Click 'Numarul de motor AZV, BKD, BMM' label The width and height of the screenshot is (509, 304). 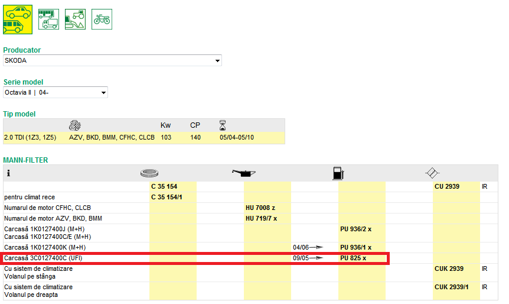pos(53,218)
